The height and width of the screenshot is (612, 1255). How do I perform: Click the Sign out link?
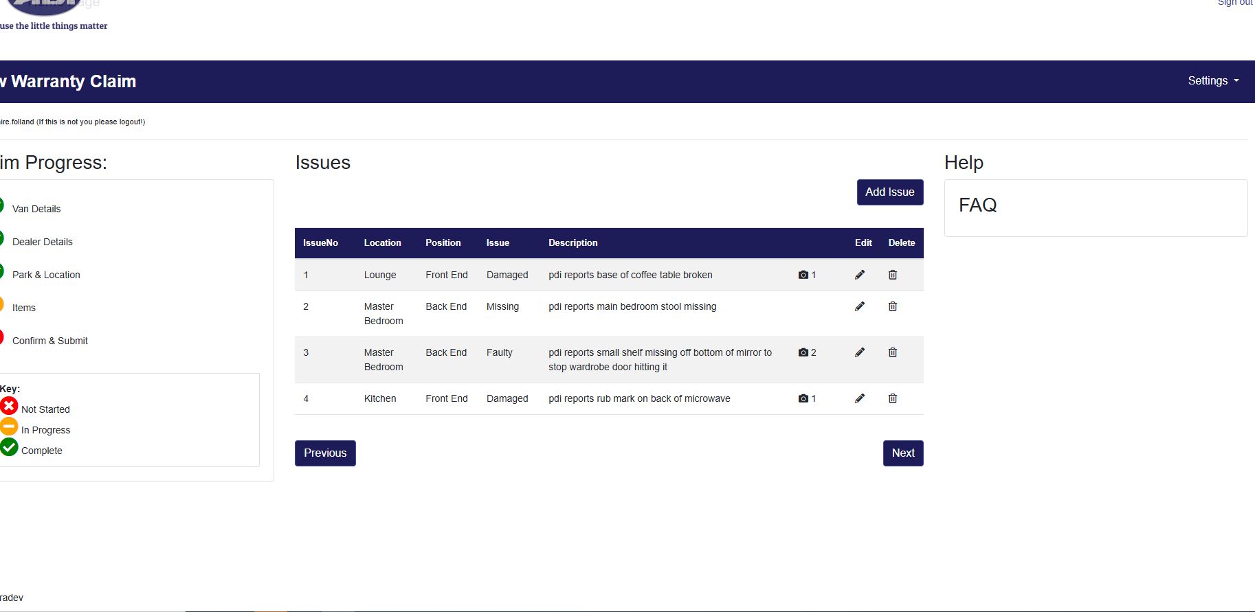pos(1235,3)
